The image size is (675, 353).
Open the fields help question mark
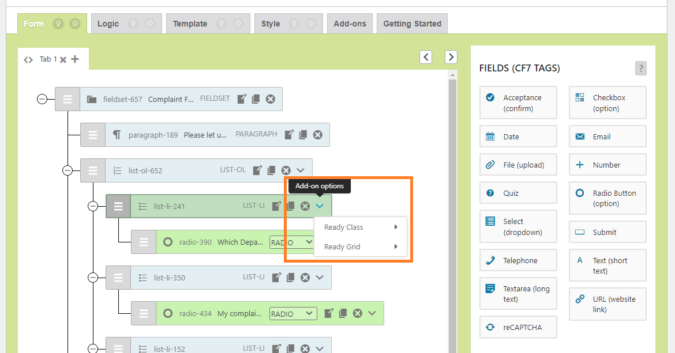(640, 69)
